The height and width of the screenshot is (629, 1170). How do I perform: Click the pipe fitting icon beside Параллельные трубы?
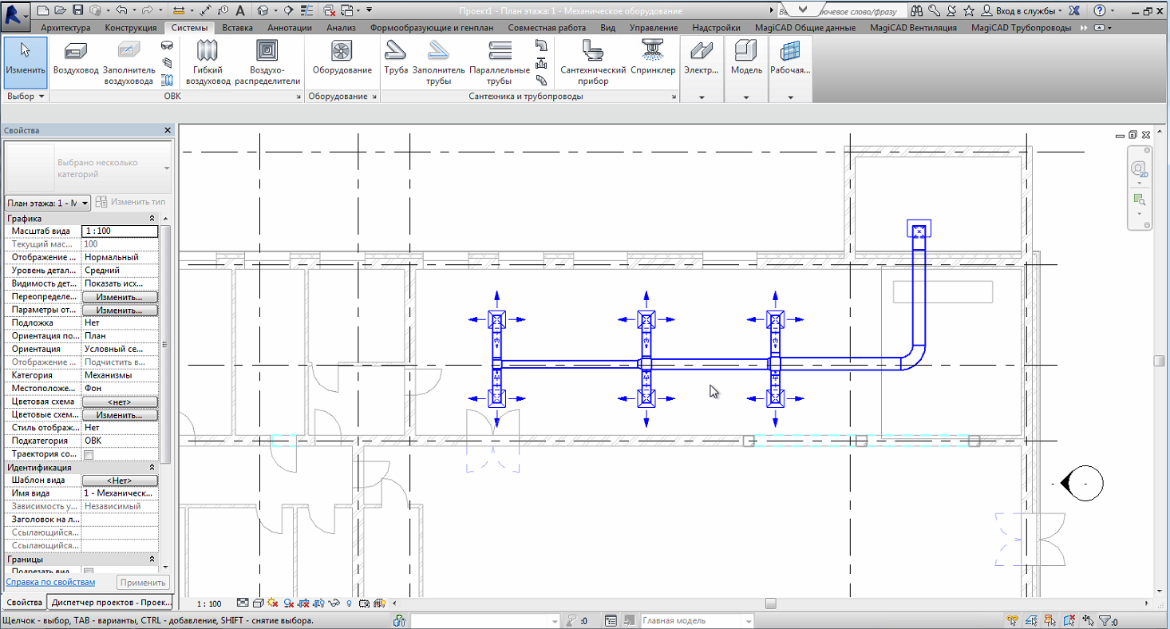pos(542,47)
